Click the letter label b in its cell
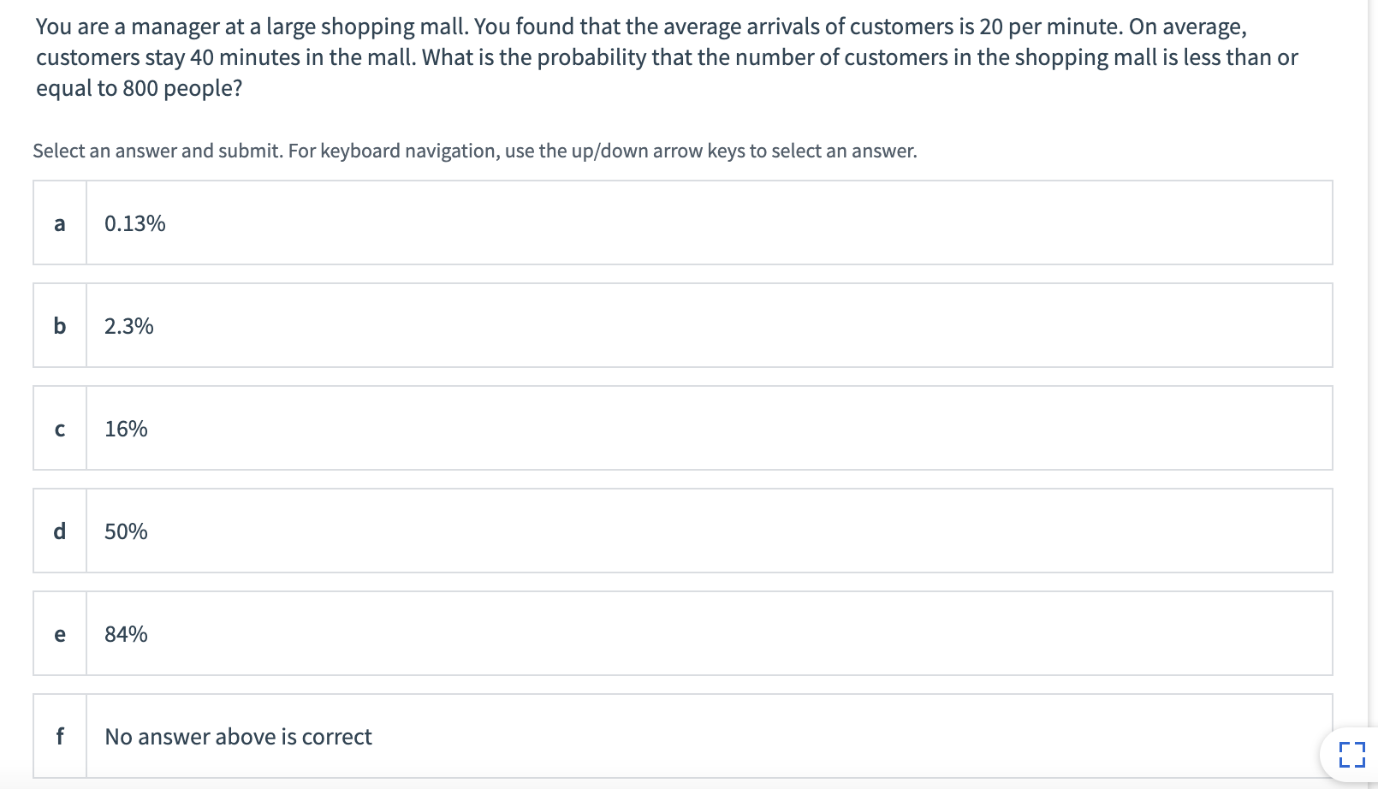This screenshot has width=1378, height=789. pos(59,325)
